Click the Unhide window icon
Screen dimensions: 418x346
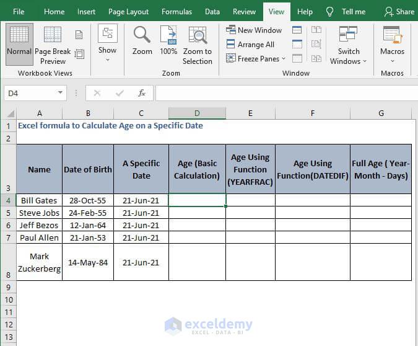tap(297, 58)
